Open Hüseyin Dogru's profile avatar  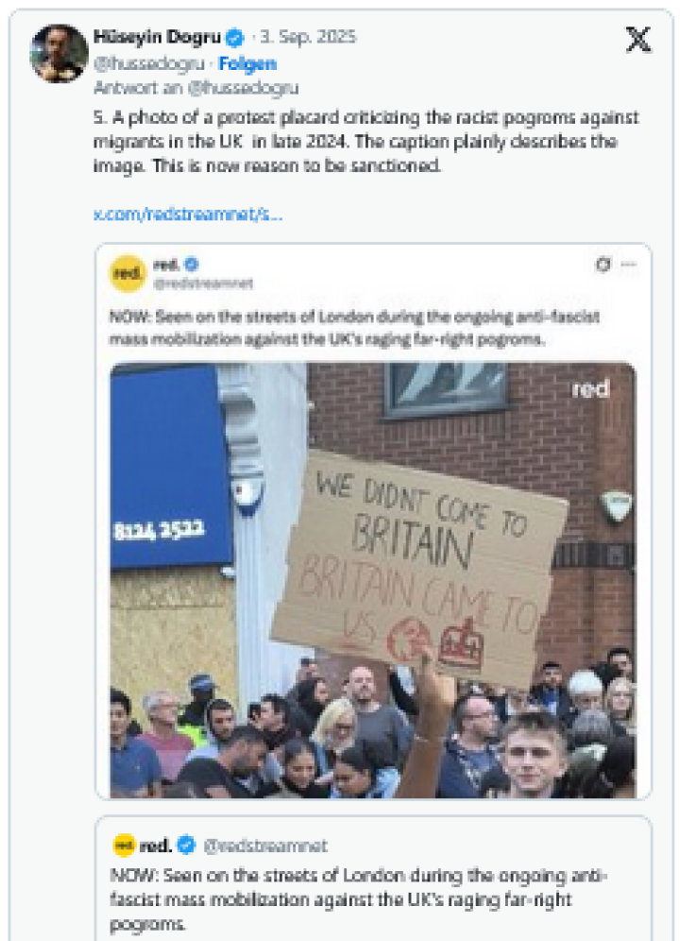(59, 53)
